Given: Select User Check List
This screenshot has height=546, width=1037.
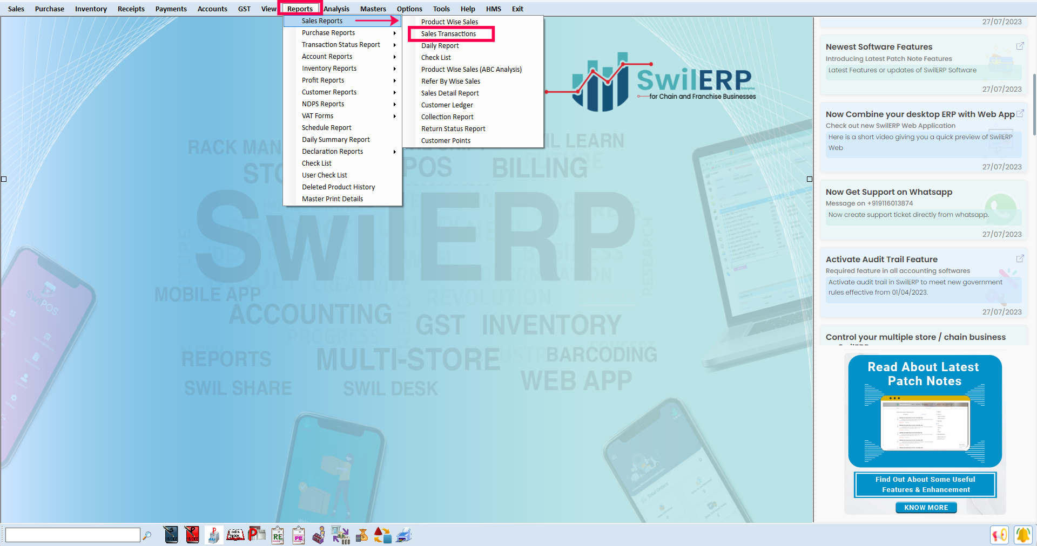Looking at the screenshot, I should point(342,175).
